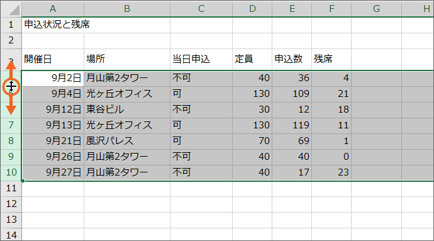Screen dimensions: 434x241
Task: Click remaining seats cell 23
Action: coord(331,172)
